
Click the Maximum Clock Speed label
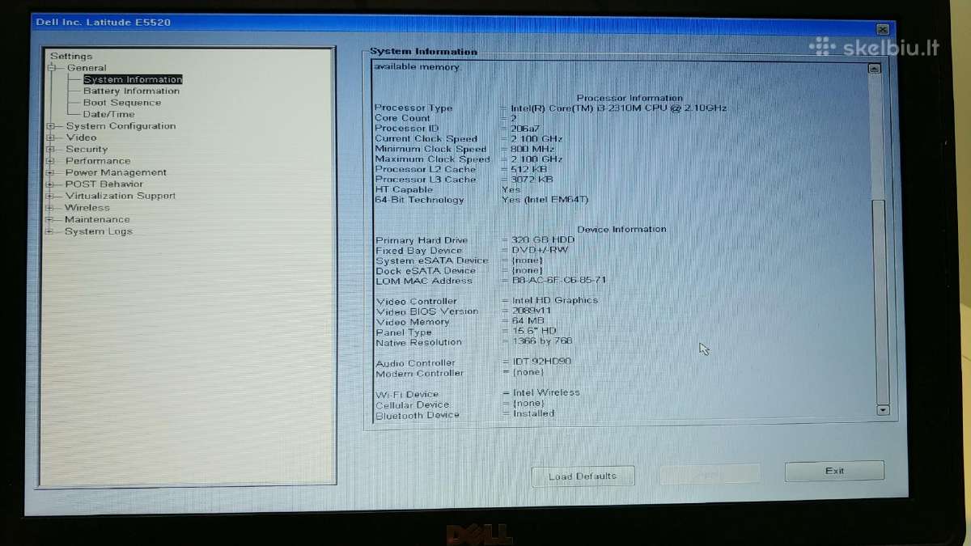coord(432,159)
